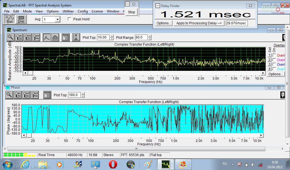
Task: Turn on the red Overlay 1 checkbox
Action: pos(274,55)
